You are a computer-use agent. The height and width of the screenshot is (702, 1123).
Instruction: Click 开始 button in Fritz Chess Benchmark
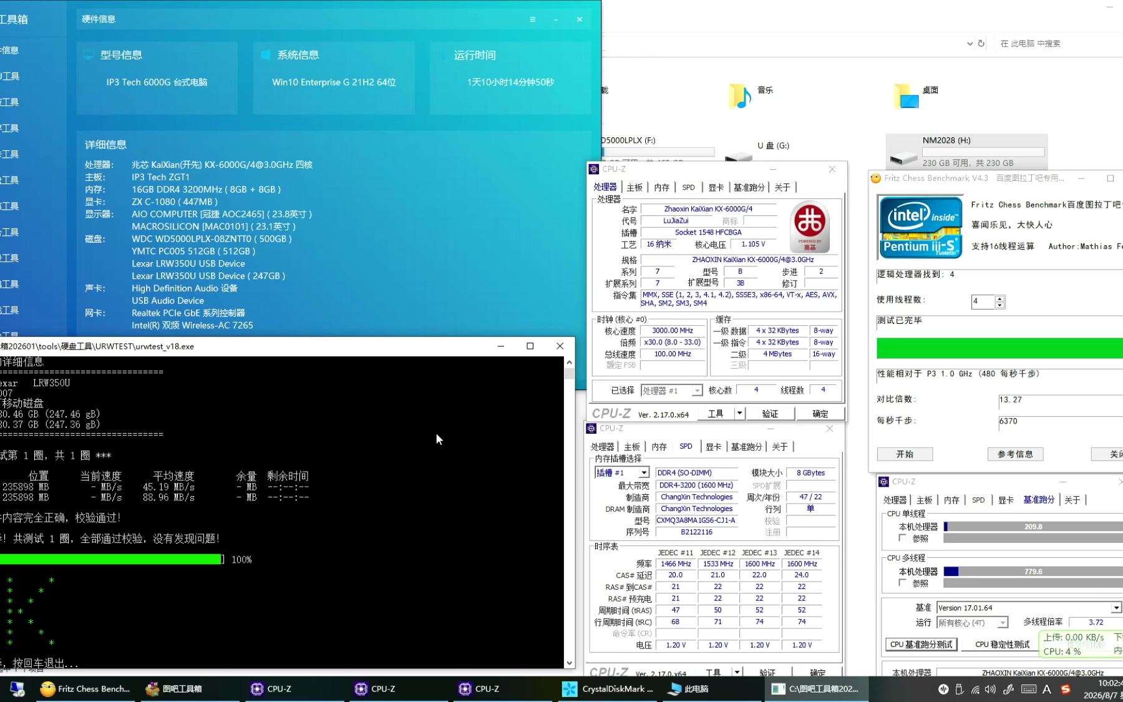coord(905,454)
